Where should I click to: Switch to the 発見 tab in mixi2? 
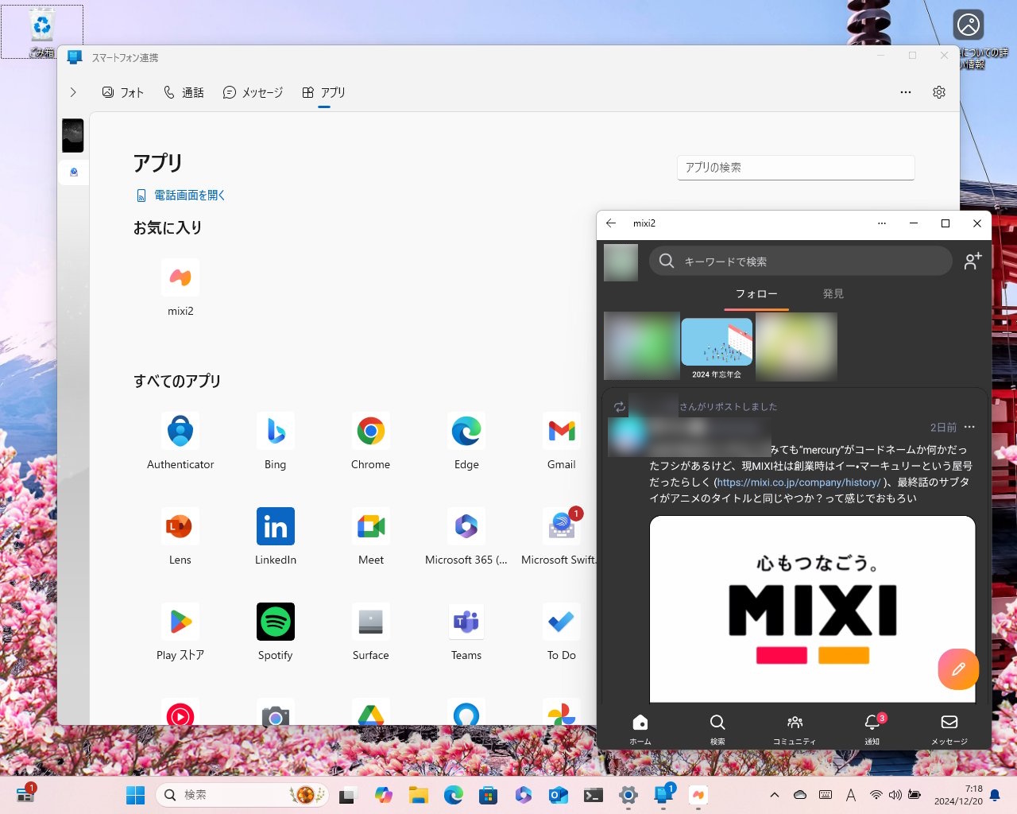pyautogui.click(x=833, y=293)
